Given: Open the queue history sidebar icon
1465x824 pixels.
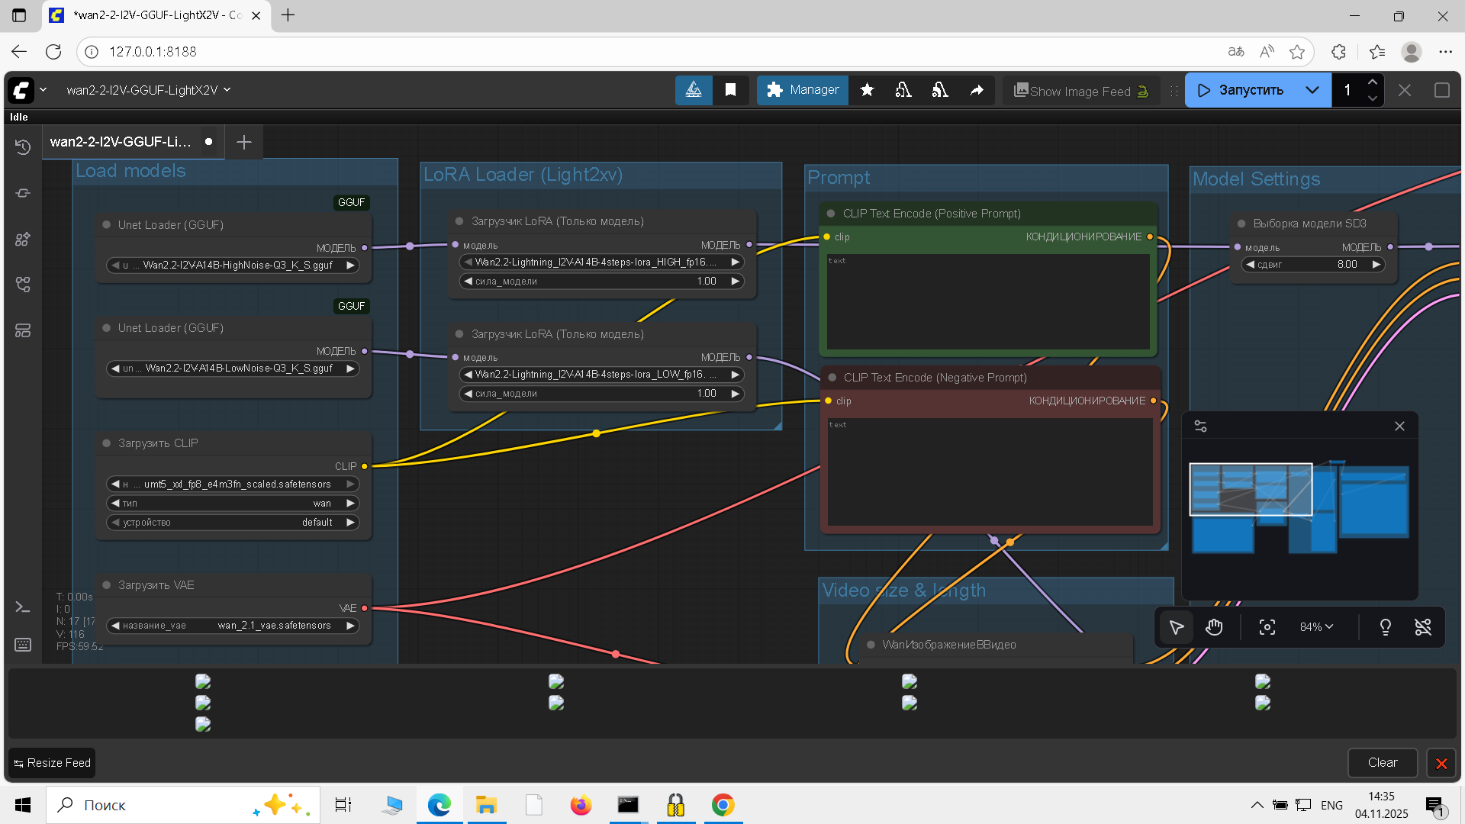Looking at the screenshot, I should (23, 147).
